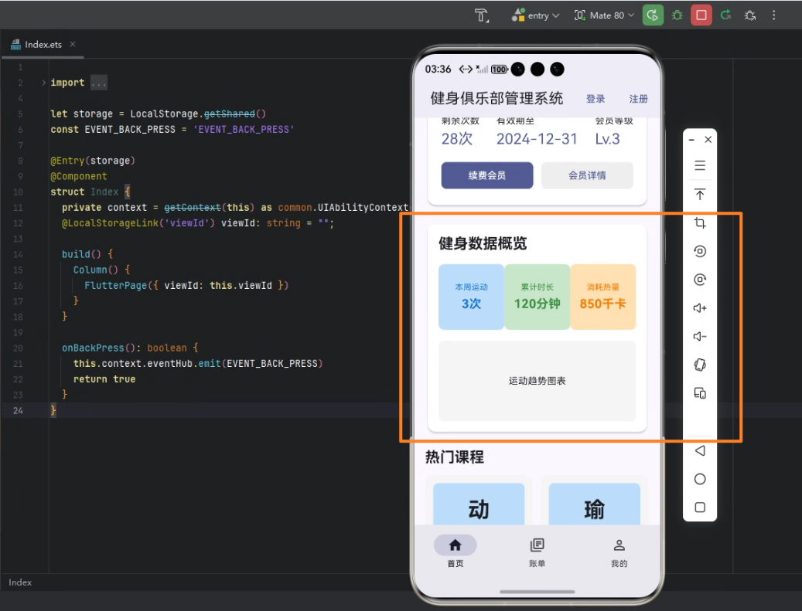Screen dimensions: 802x611
Task: Click the attach debugger icon
Action: [750, 15]
